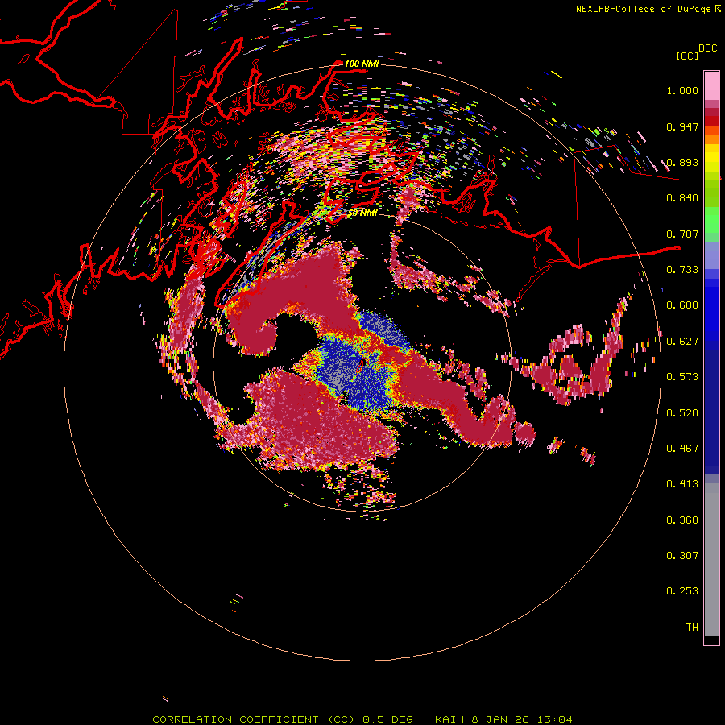Click the Correlation Coefficient KAIH caption
The image size is (725, 725).
[x=362, y=719]
